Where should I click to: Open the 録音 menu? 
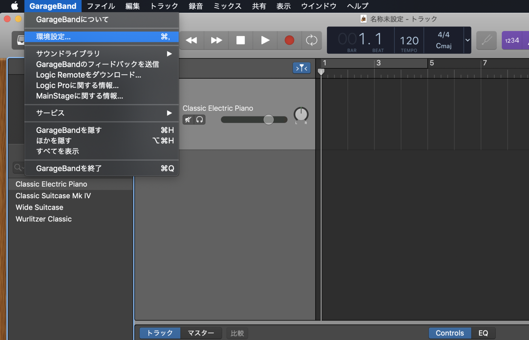tap(196, 6)
